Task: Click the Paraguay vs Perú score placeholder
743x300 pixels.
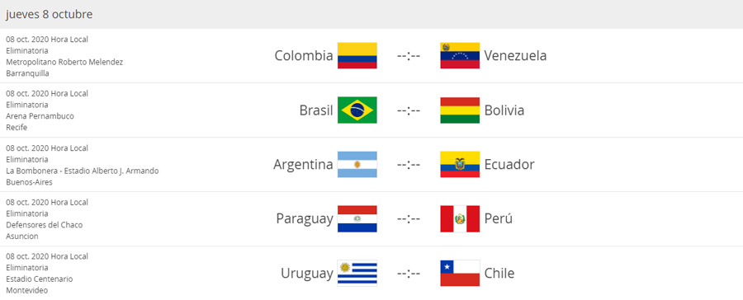Action: click(x=409, y=219)
